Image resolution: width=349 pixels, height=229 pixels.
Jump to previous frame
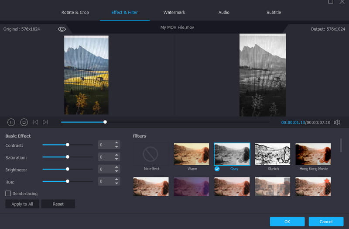pyautogui.click(x=36, y=122)
